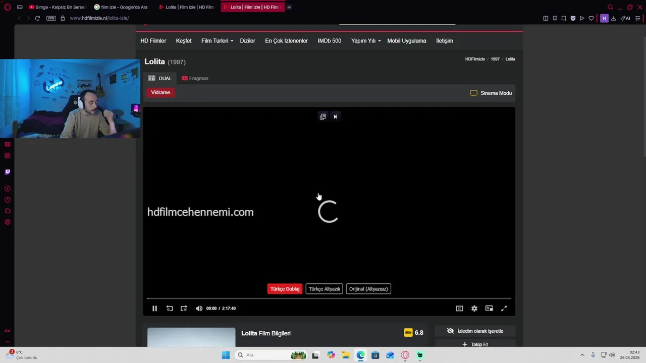Enter fullscreen with the expand icon
646x363 pixels.
click(504, 309)
